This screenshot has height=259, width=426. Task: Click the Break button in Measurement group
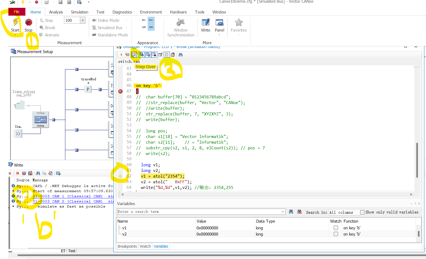pos(48,28)
